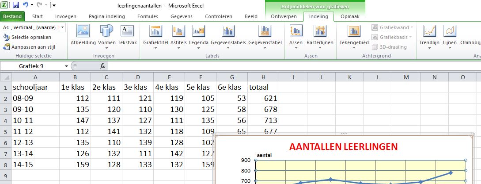Screen dimensions: 481x184
Task: Click the Grafiekwand chart wall option
Action: [x=392, y=27]
